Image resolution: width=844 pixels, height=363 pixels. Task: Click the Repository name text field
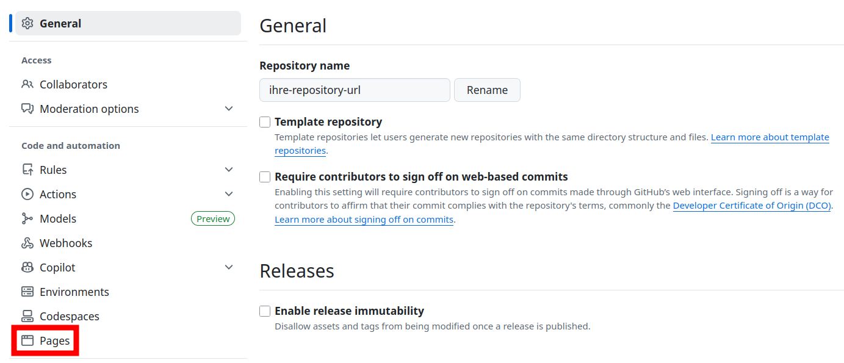(x=355, y=90)
